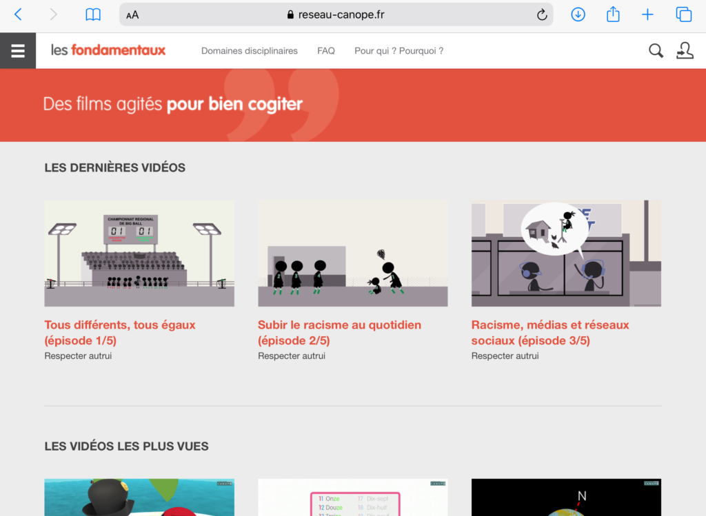Click Respecter autrui under épisode 3/5
This screenshot has height=516, width=706.
point(505,356)
